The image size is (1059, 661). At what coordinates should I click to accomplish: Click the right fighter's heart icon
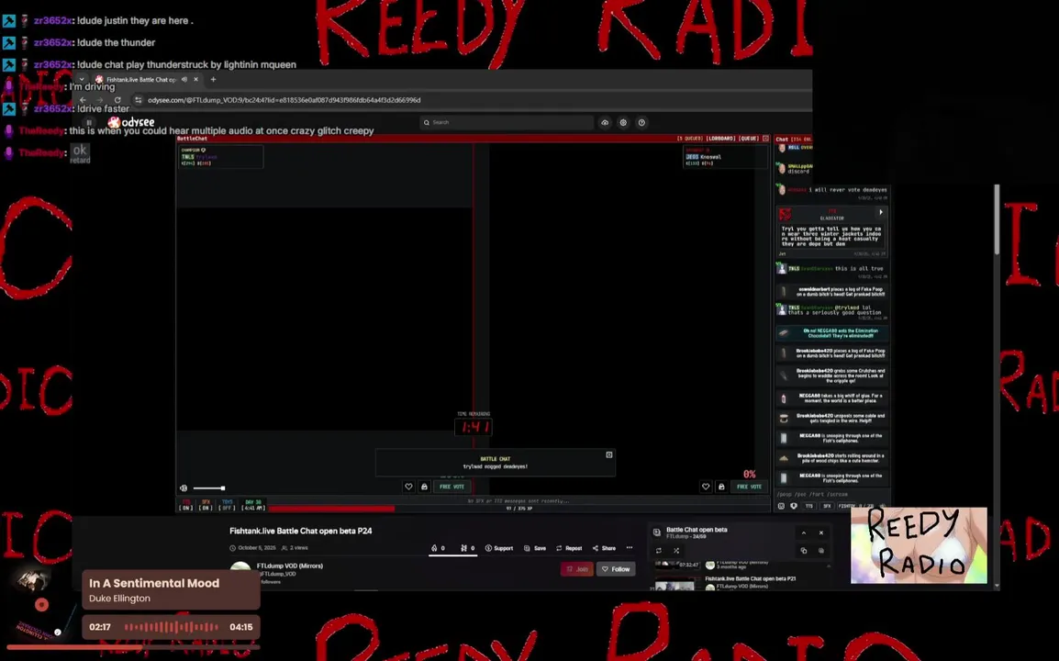pos(706,487)
